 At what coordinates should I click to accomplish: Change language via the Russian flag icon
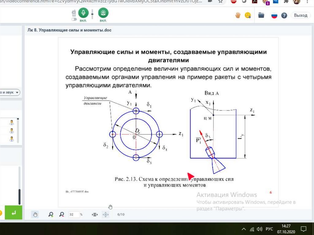(274, 16)
